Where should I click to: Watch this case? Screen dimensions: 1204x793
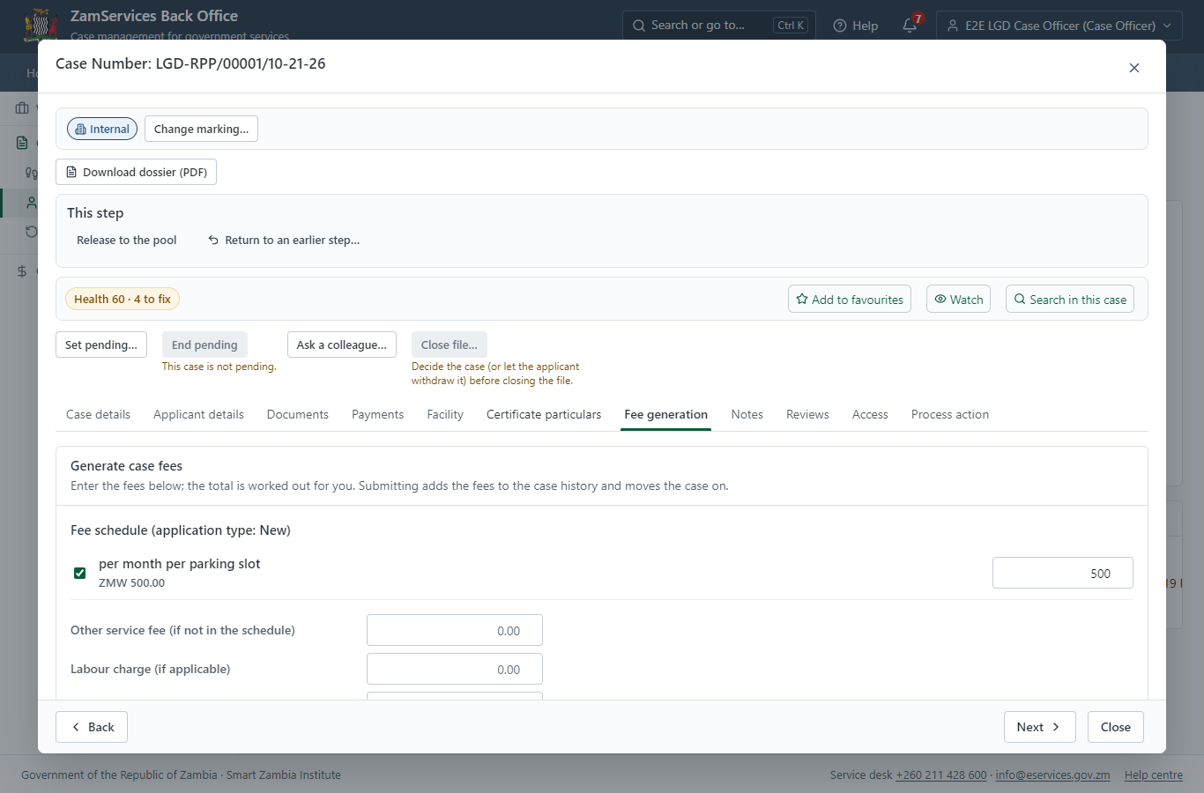pyautogui.click(x=958, y=299)
